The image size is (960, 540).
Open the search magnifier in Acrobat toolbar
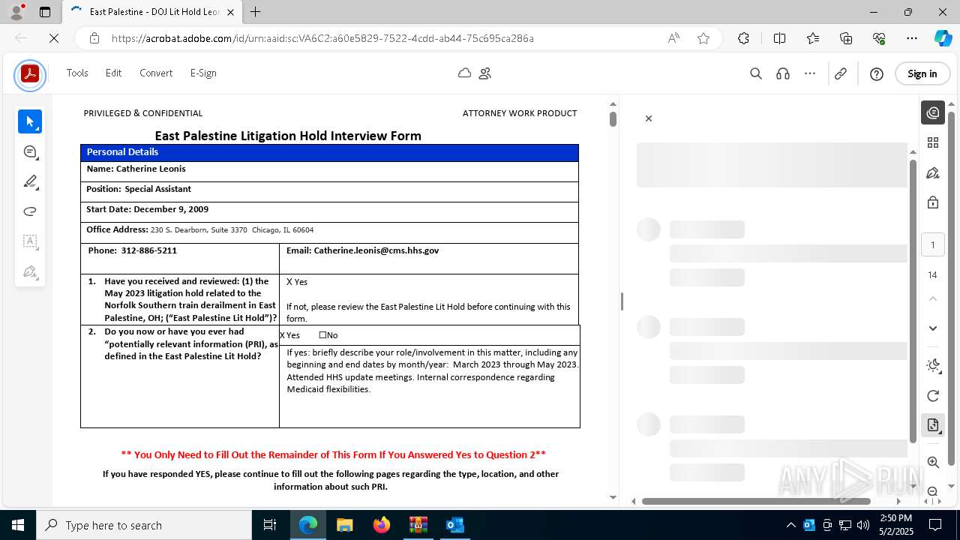tap(756, 73)
